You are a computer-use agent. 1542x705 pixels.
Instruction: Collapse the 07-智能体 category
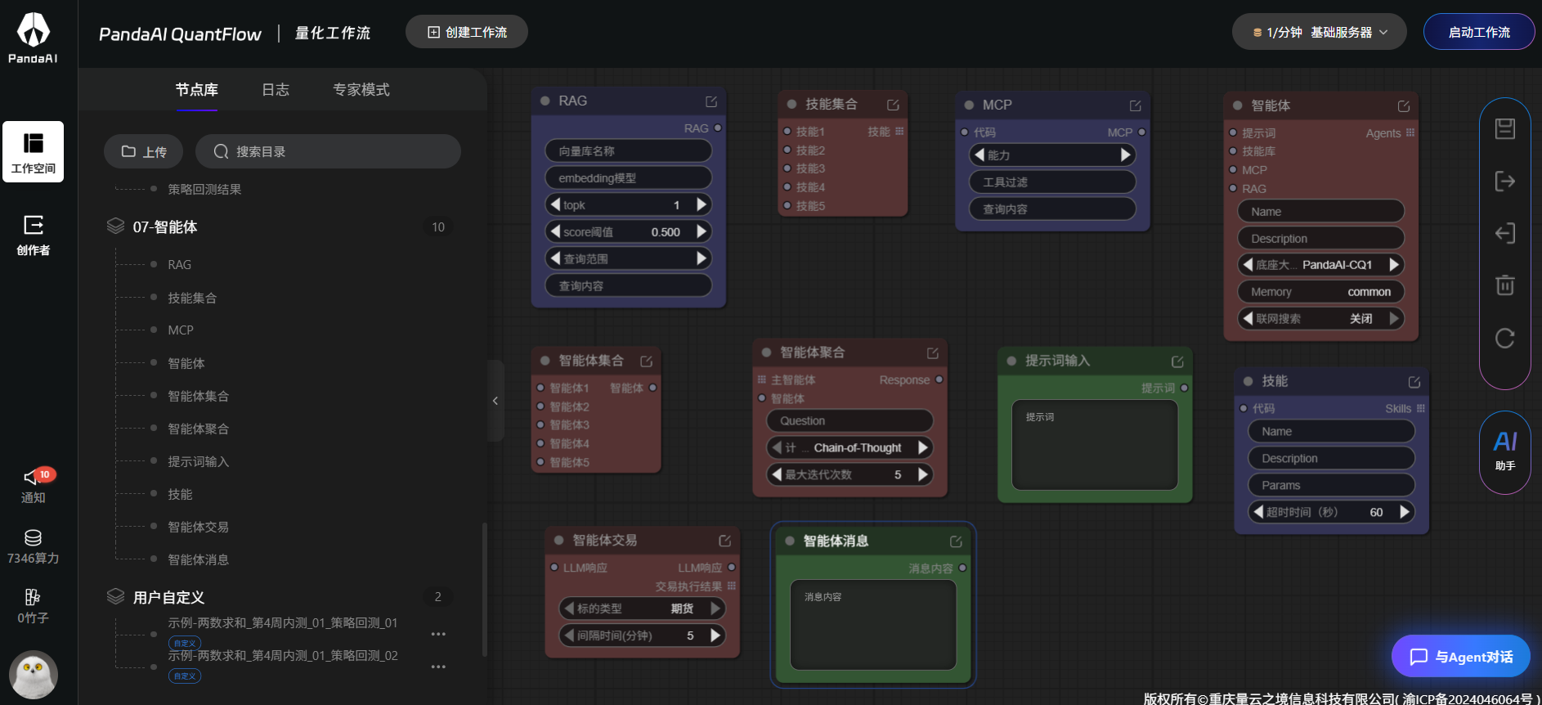(x=116, y=227)
